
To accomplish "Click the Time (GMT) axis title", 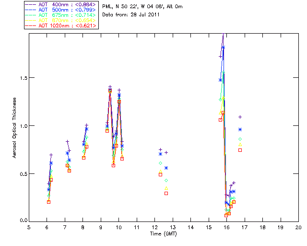I will [163, 234].
